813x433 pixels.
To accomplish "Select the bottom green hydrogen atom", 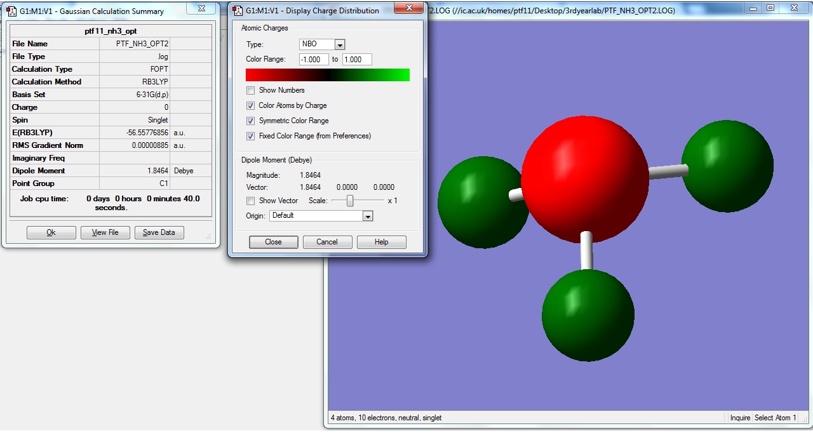I will click(x=588, y=316).
